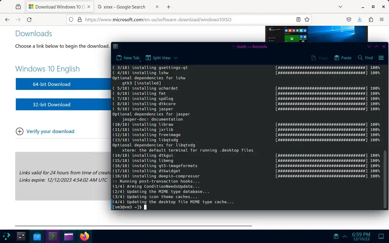The height and width of the screenshot is (243, 389).
Task: Click the Downloads heading text
Action: [34, 33]
